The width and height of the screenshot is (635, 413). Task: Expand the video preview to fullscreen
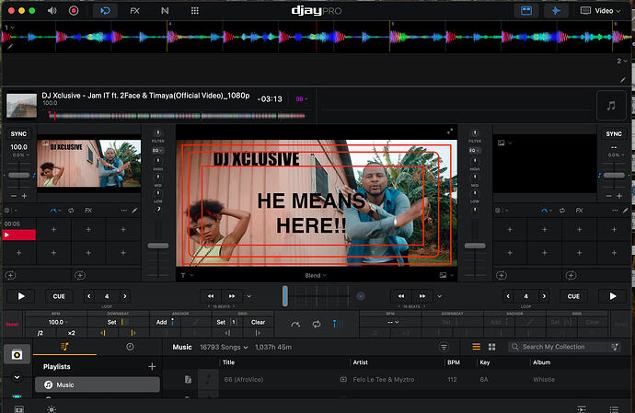tap(449, 132)
